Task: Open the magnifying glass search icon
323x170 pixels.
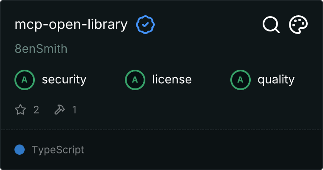Action: point(271,25)
